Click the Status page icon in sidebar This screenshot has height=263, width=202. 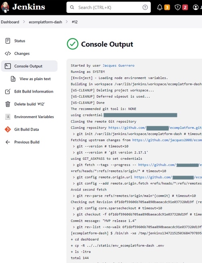coord(8,41)
